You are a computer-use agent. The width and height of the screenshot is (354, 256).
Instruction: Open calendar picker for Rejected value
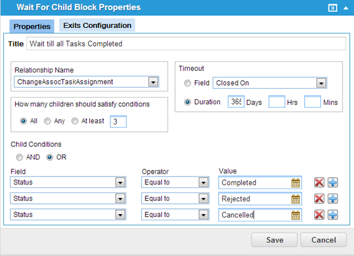coord(295,199)
